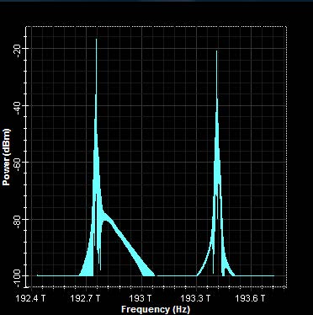Viewport: 313px width, 315px height.
Task: Click the -40 power axis label
Action: (x=18, y=109)
